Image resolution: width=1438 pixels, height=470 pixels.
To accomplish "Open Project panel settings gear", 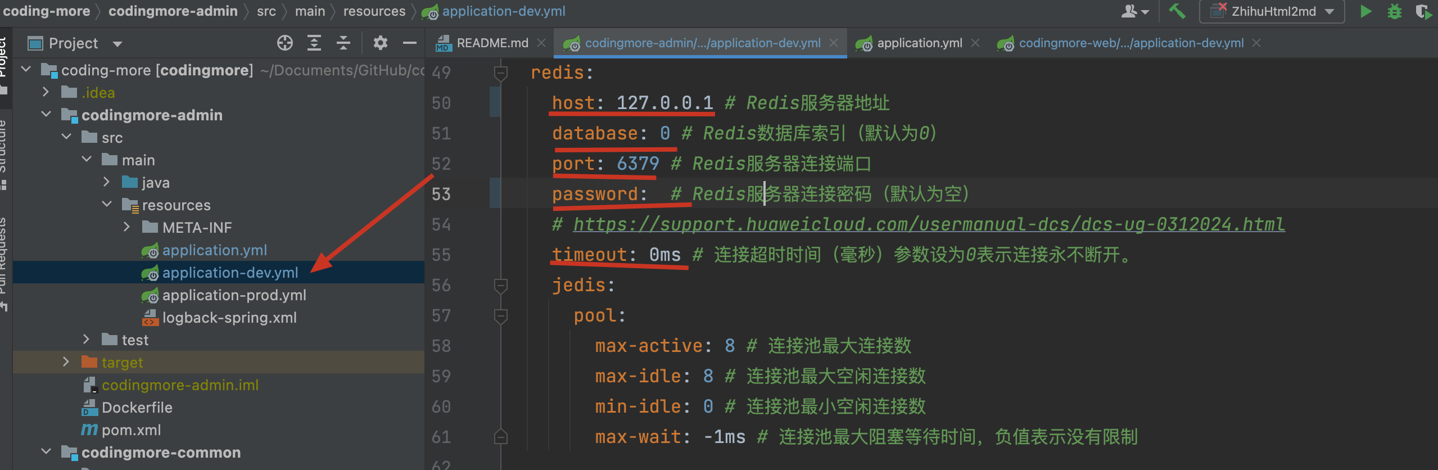I will (381, 43).
